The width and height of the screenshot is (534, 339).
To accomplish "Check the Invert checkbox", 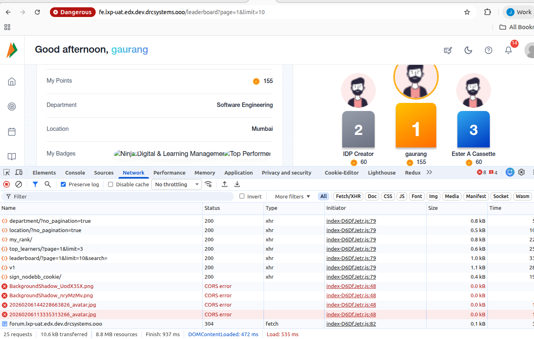I will pos(242,196).
